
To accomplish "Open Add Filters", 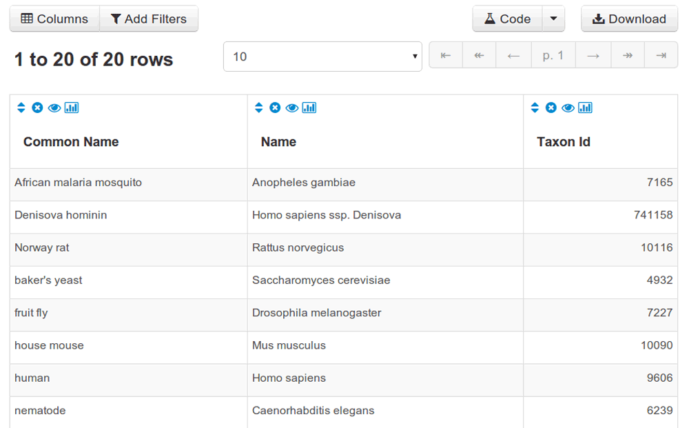I will click(149, 19).
